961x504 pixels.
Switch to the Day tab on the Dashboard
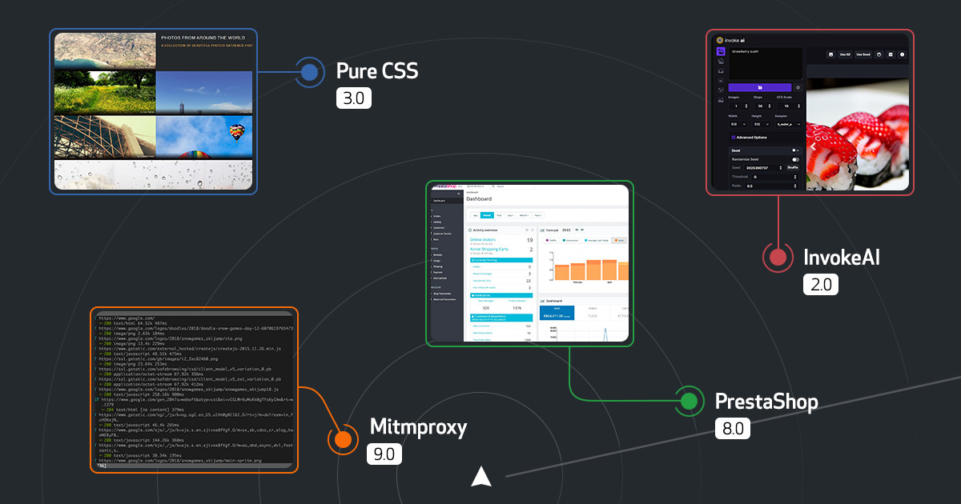tap(474, 215)
